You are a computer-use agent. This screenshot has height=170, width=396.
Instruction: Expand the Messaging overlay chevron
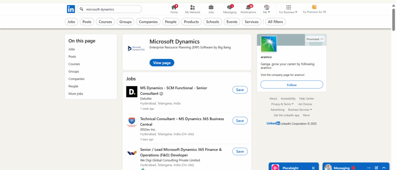(384, 168)
